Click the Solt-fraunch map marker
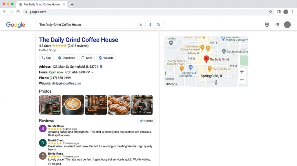 point(224,51)
